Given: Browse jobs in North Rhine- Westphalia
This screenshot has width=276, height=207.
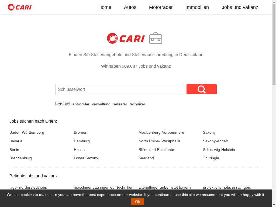Looking at the screenshot, I should (x=160, y=141).
